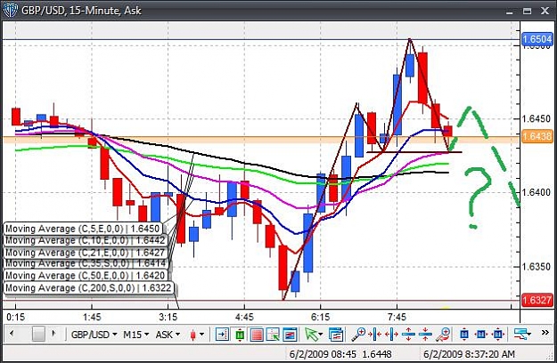
Task: Click the reset zoom magnifier icon
Action: [x=443, y=334]
